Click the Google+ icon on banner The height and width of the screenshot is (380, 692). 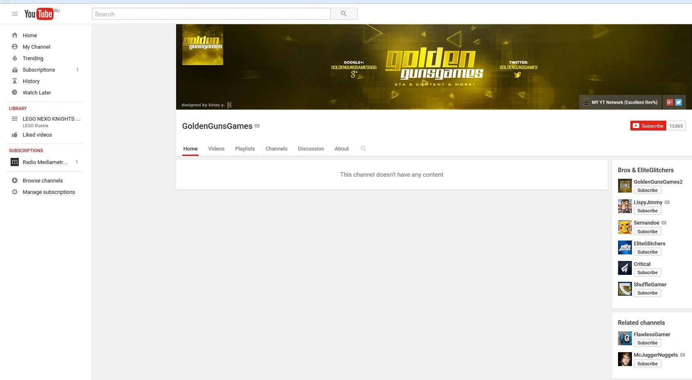tap(670, 102)
